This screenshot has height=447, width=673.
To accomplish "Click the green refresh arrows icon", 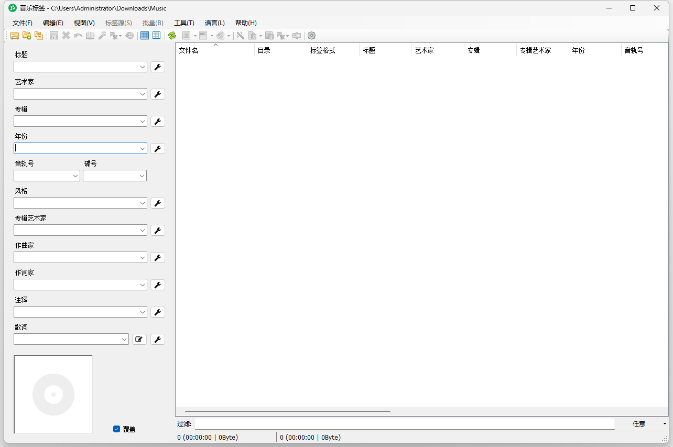I will [172, 36].
